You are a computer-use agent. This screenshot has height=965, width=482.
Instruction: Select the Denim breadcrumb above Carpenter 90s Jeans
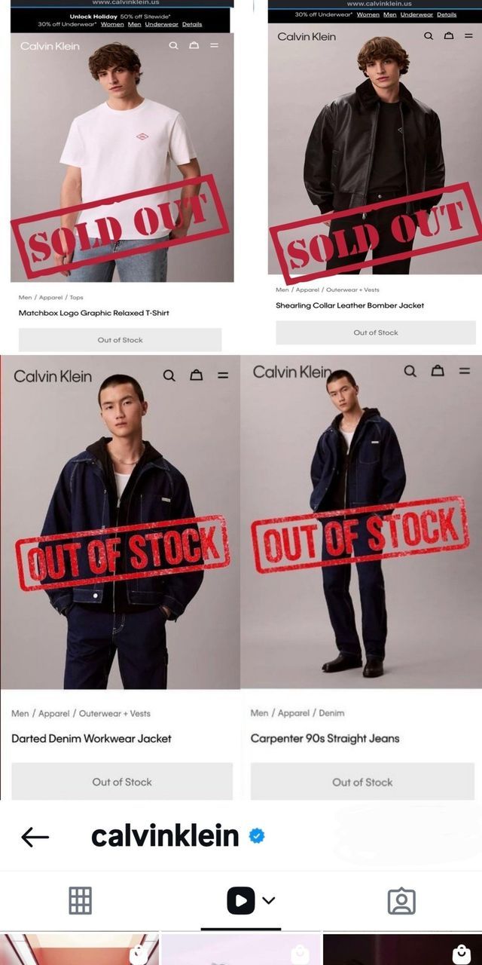[x=331, y=712]
